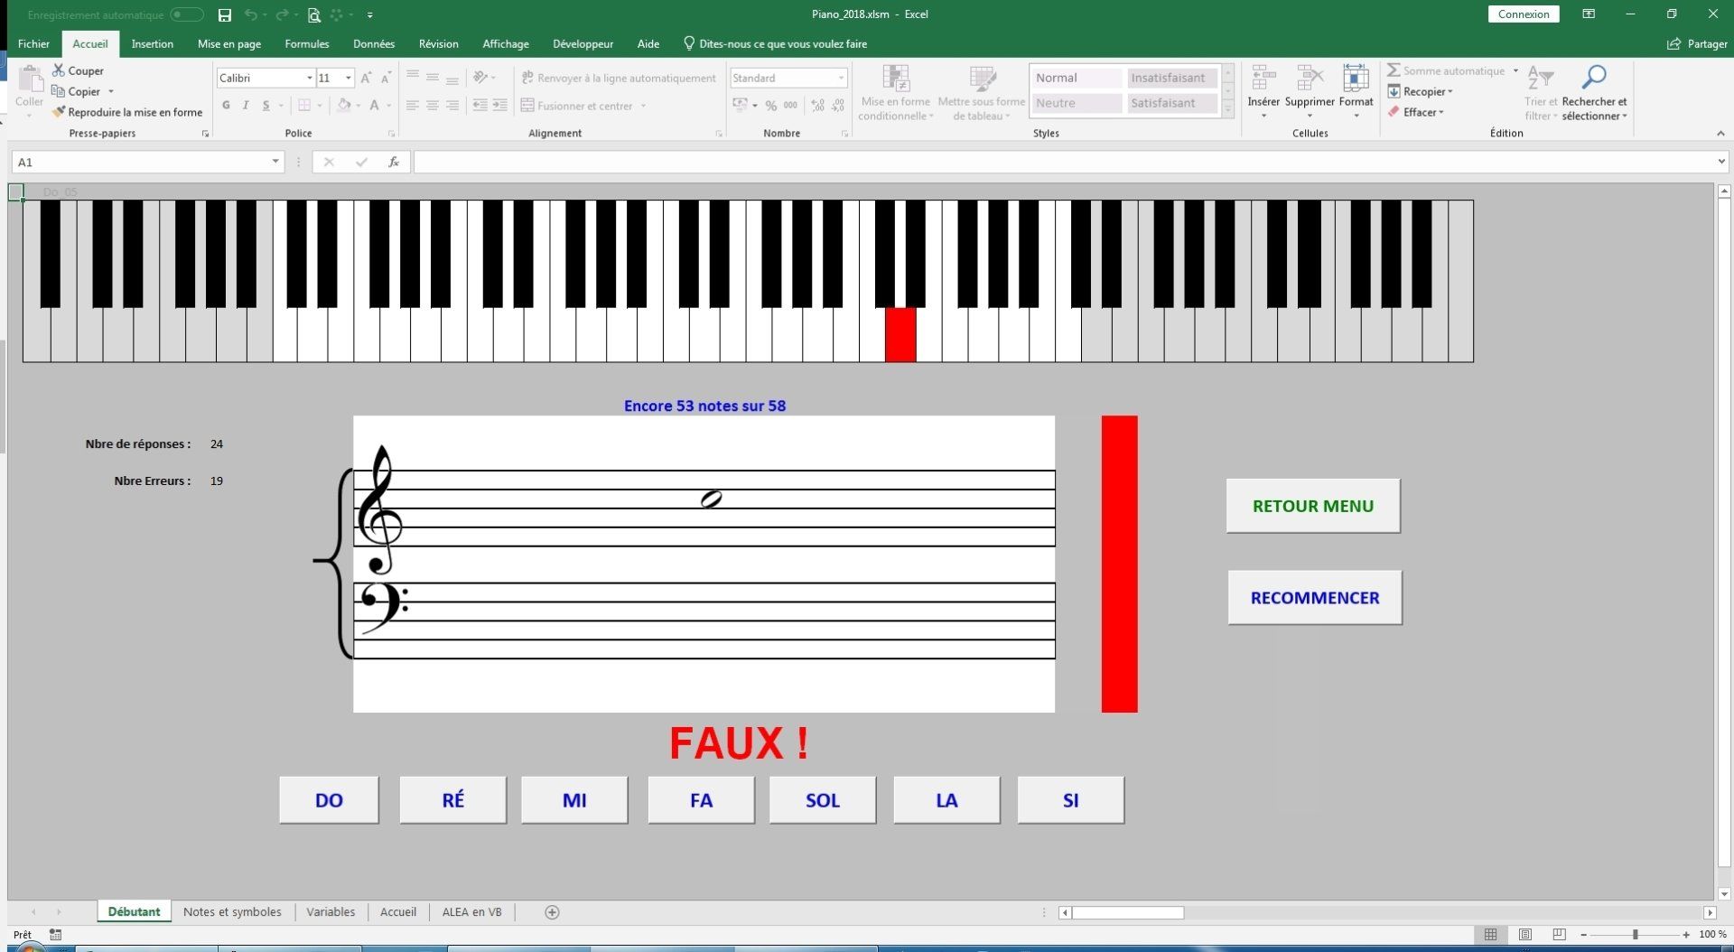The image size is (1734, 952).
Task: Expand the Standard number format dropdown
Action: (x=841, y=79)
